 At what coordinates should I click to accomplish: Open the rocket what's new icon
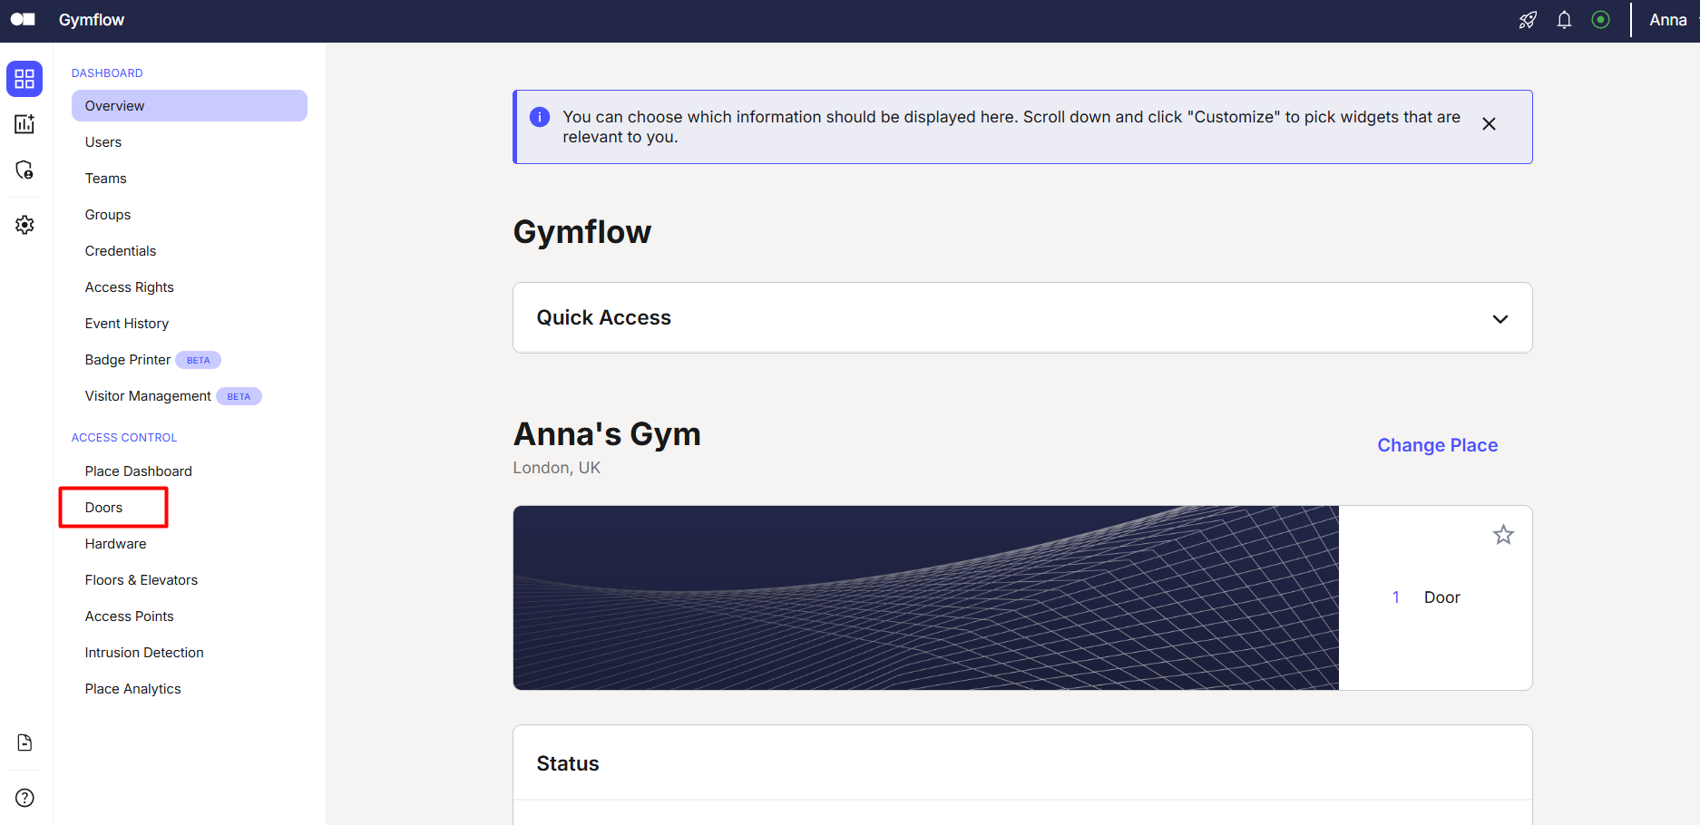pyautogui.click(x=1528, y=20)
